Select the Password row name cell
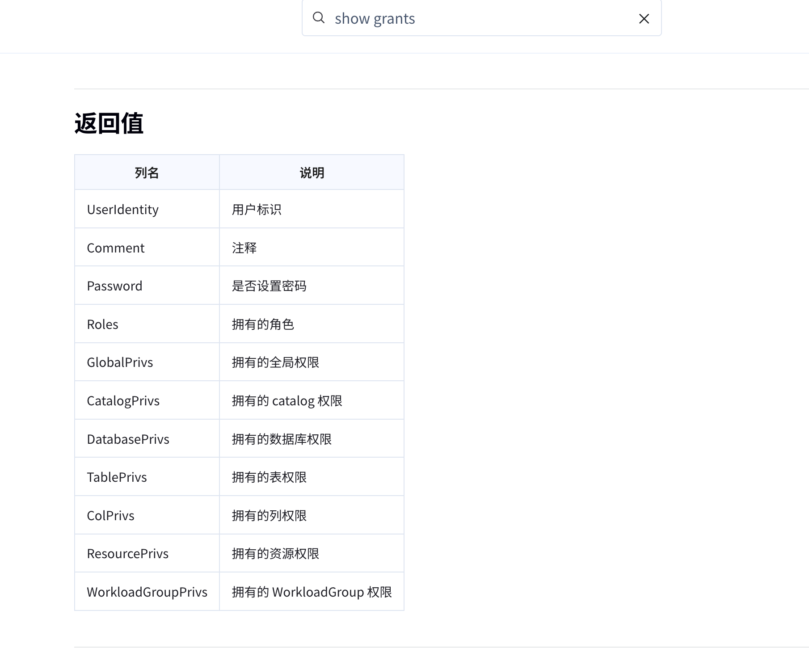 click(114, 286)
